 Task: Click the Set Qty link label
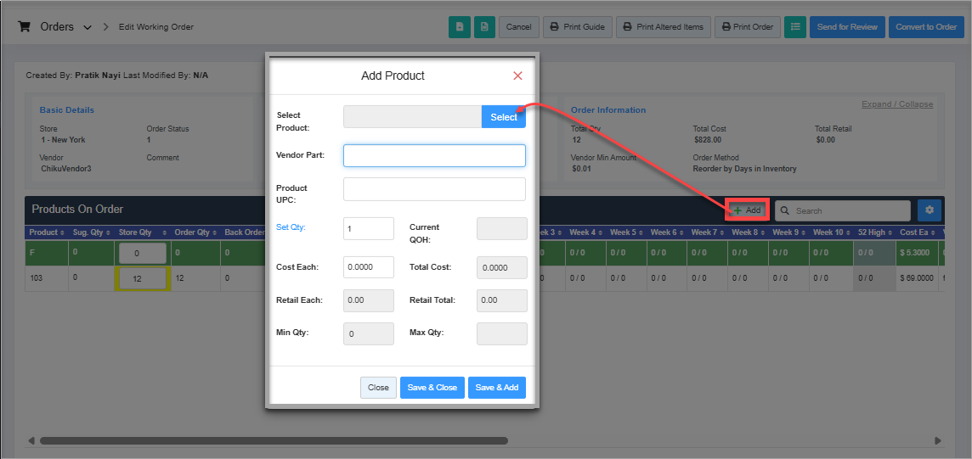point(291,227)
